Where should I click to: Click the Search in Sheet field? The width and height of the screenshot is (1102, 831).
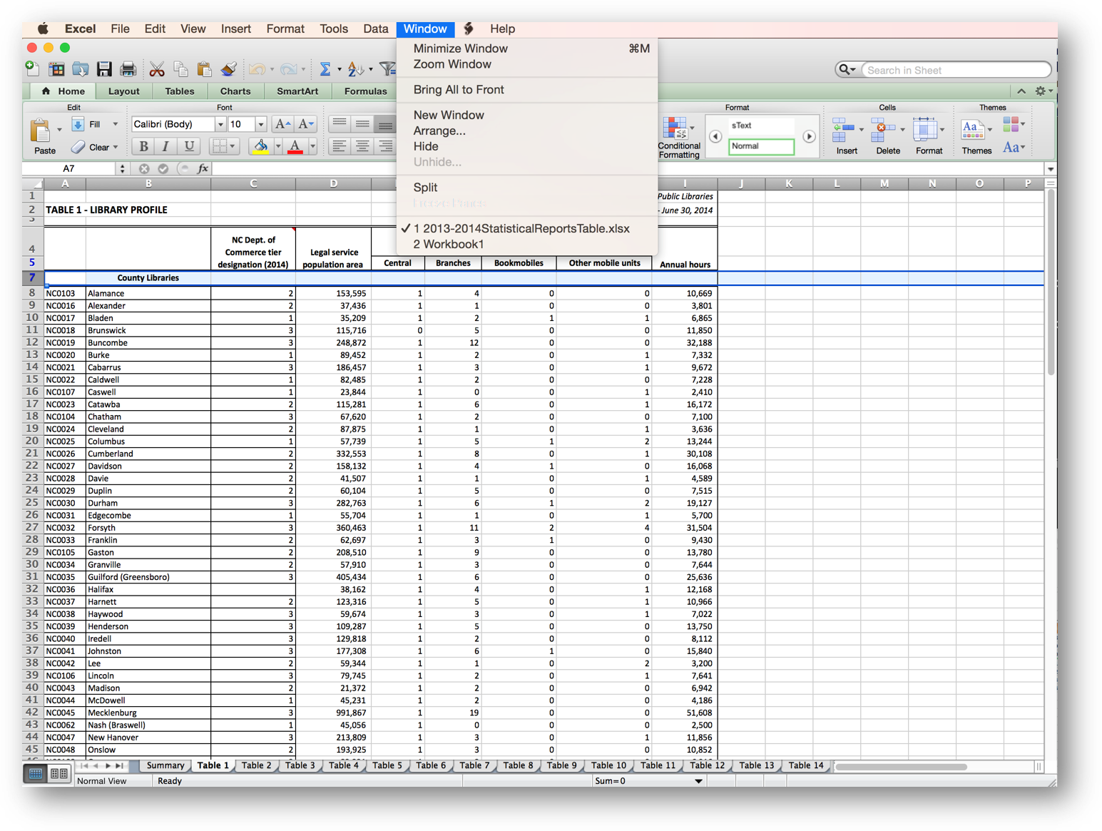954,70
